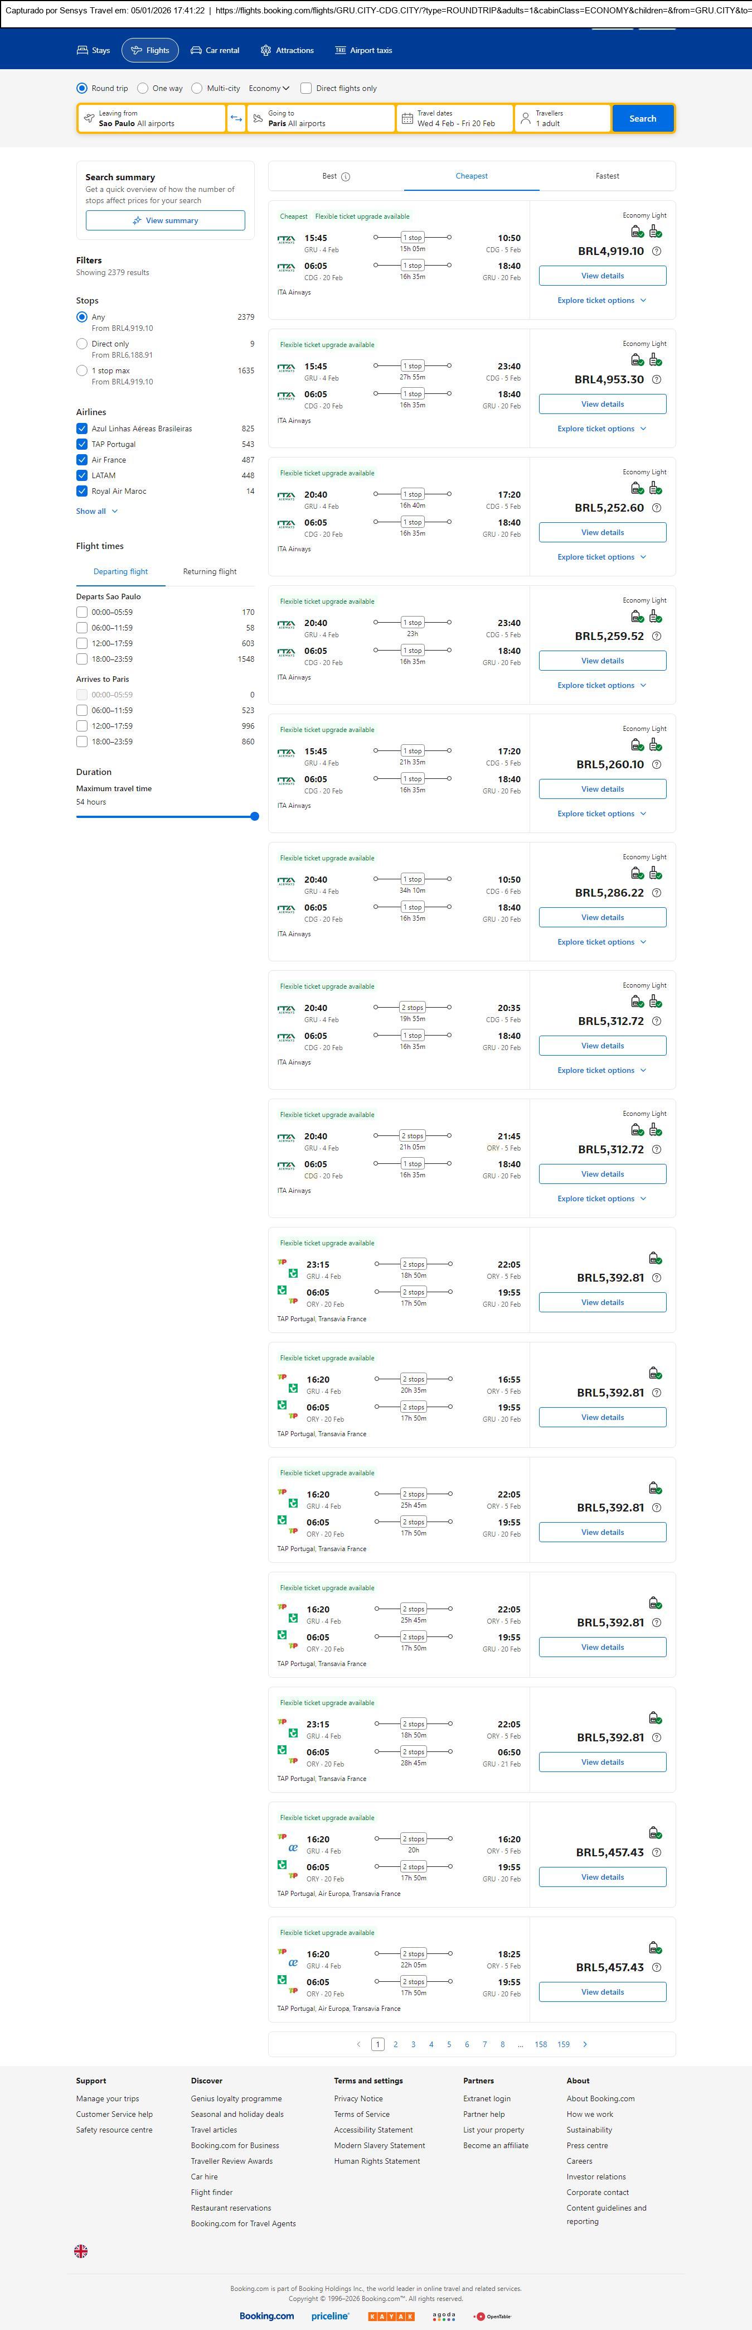Click View summary button in Search summary

click(166, 221)
